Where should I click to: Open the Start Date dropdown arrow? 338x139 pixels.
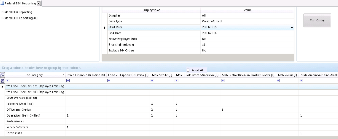click(292, 28)
